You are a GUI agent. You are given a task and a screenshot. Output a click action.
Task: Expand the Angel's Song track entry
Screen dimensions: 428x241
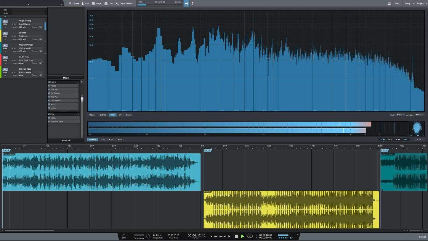pyautogui.click(x=5, y=27)
